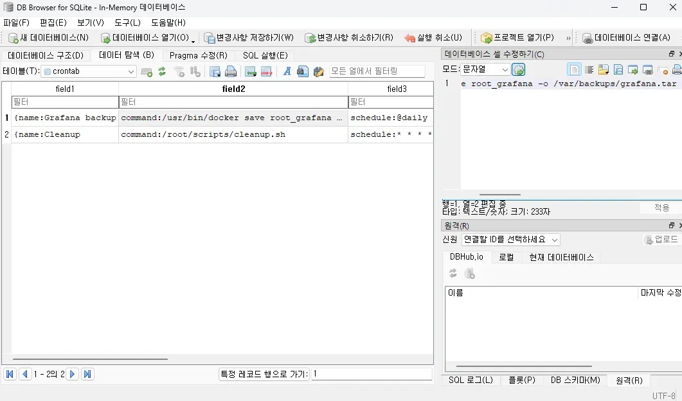Insert a new record using the toolbar icon
Viewport: 682px width, 401px height.
tap(251, 71)
